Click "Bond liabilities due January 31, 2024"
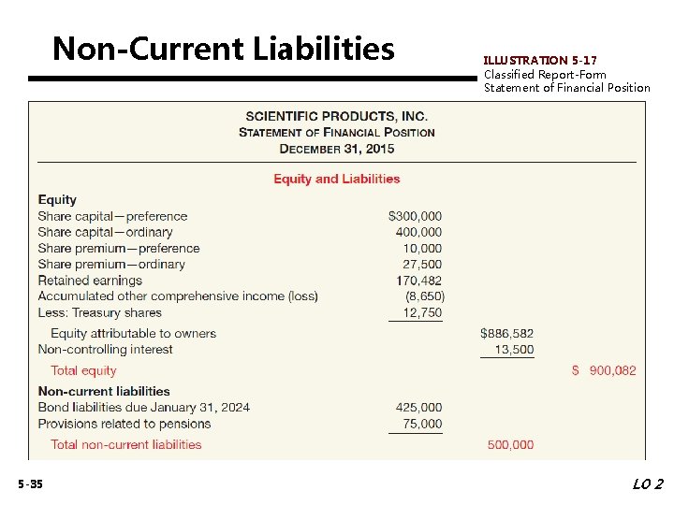The height and width of the screenshot is (505, 674). coord(143,407)
